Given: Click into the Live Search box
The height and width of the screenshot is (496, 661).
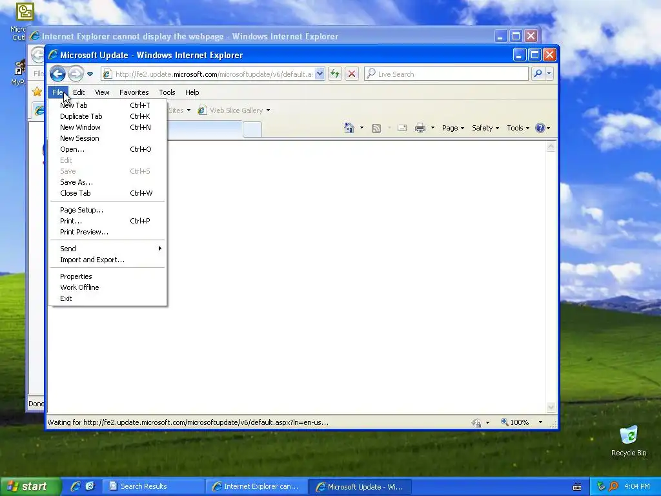Looking at the screenshot, I should pos(446,74).
